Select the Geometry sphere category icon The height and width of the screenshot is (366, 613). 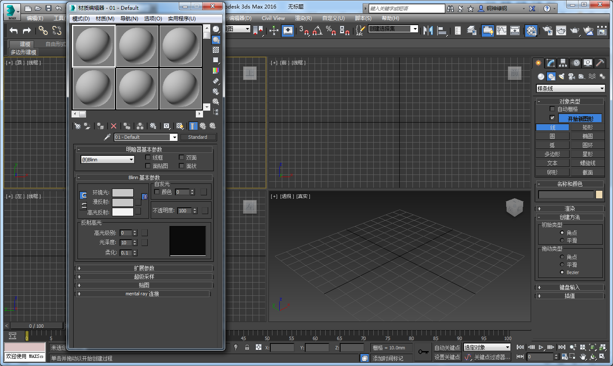pos(541,76)
